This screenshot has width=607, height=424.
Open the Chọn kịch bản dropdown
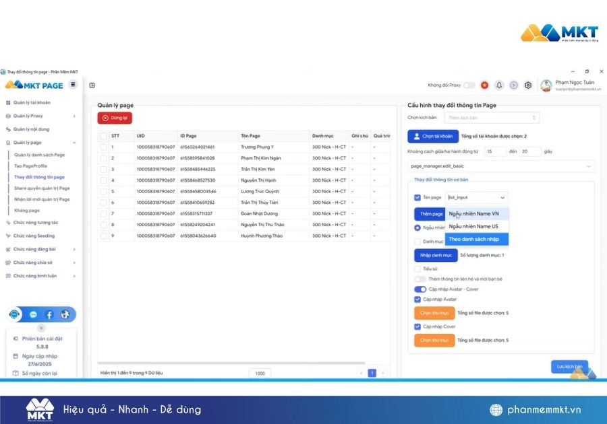(x=492, y=118)
